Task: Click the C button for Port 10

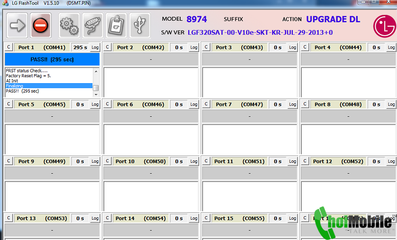Action: [x=107, y=161]
